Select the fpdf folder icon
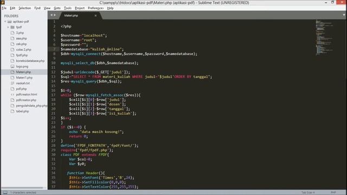Viewport: 347px width, 195px height. 12,27
